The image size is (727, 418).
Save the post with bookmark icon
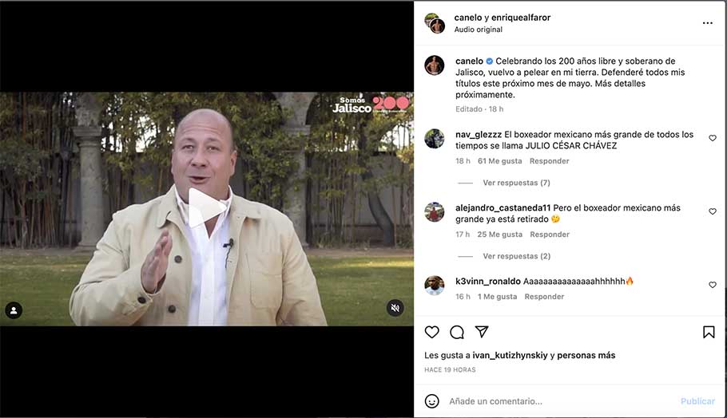[709, 332]
